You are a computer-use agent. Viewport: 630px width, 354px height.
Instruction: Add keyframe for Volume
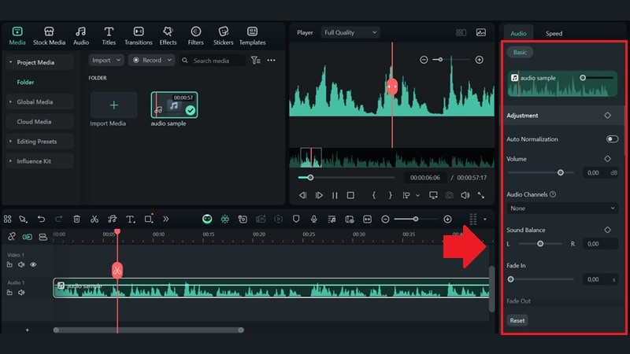[607, 159]
